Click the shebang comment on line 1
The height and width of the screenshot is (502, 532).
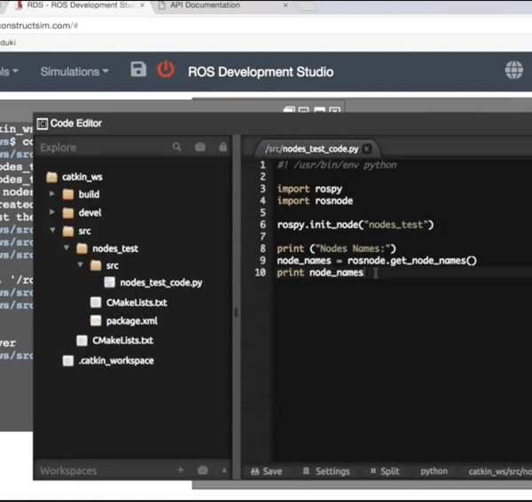click(x=337, y=165)
